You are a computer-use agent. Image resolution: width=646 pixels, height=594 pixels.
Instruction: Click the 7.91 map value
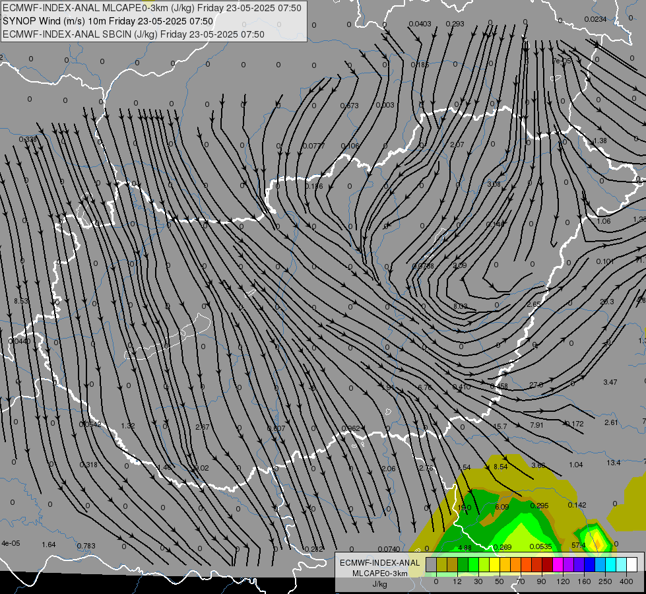536,425
